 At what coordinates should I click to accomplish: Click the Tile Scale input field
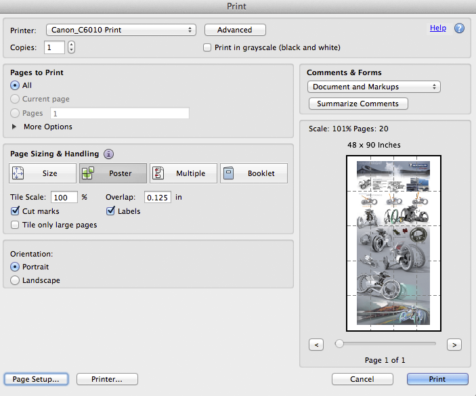coord(64,197)
